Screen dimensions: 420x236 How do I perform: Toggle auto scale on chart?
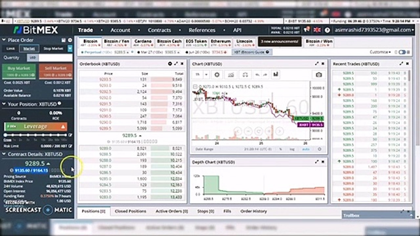pos(306,149)
